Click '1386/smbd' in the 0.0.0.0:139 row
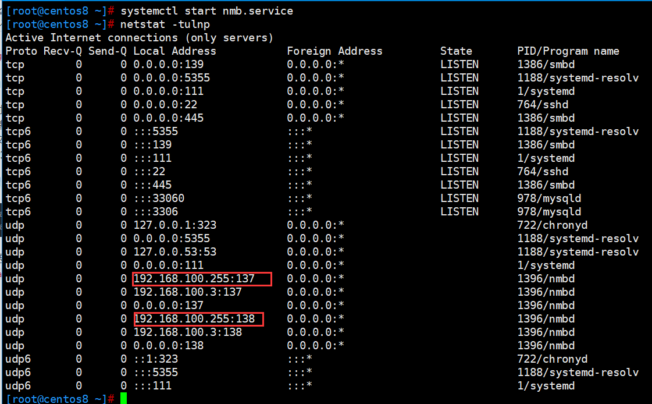 point(546,64)
